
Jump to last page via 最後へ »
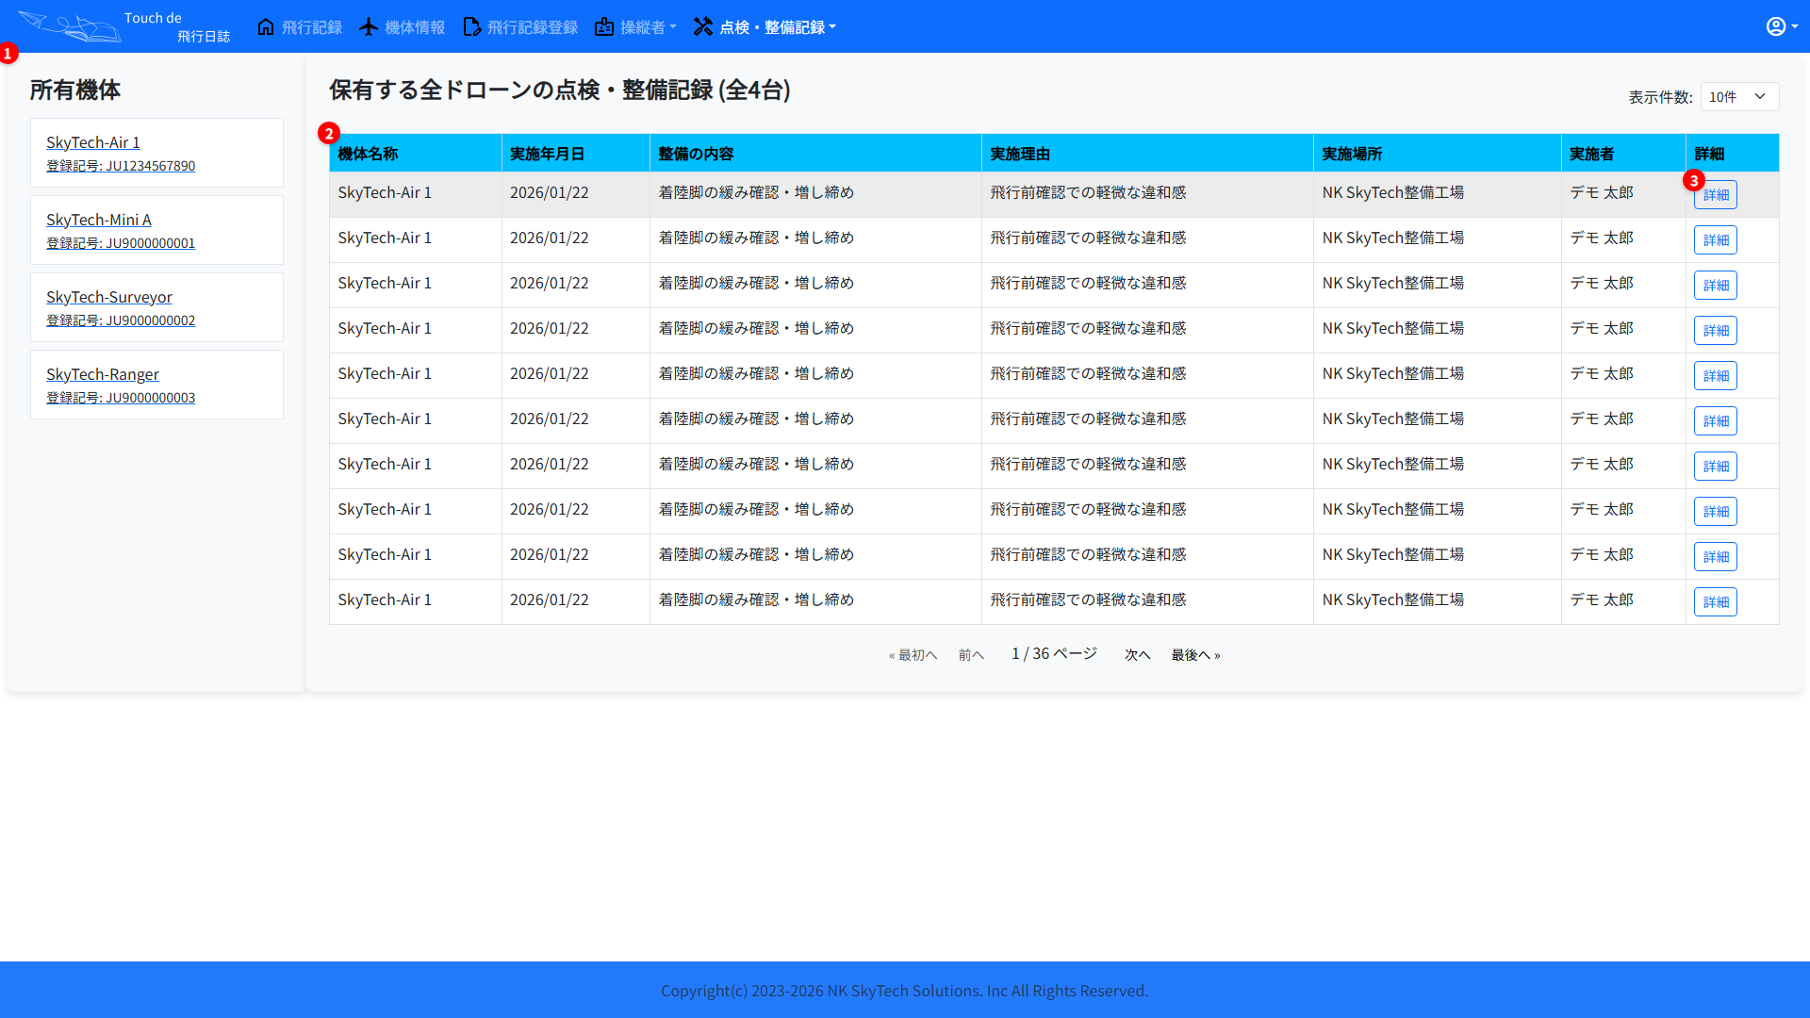[x=1195, y=654]
